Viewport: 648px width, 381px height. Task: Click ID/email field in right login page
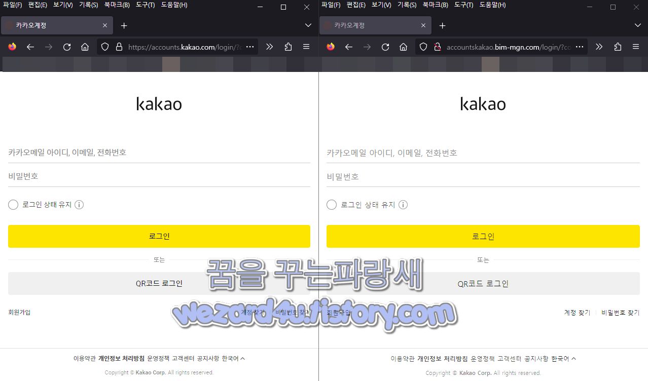point(483,153)
